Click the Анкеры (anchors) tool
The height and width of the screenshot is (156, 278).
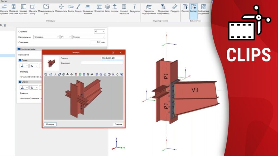[115, 7]
